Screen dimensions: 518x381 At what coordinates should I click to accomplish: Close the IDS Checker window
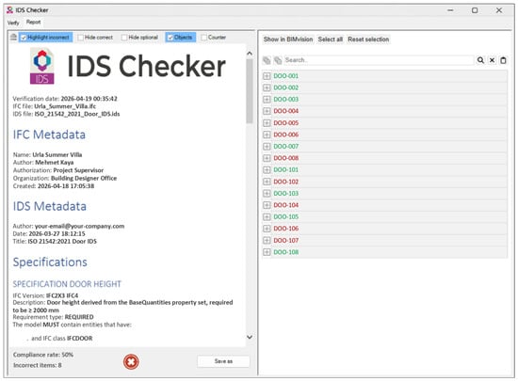click(x=499, y=10)
